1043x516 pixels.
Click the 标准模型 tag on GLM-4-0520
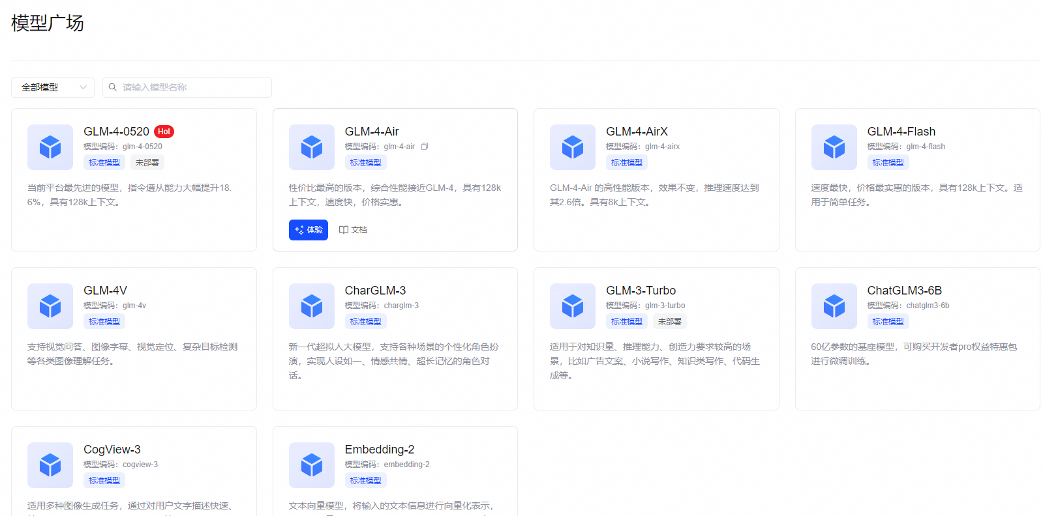(x=104, y=163)
